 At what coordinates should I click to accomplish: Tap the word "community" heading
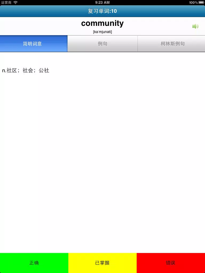pos(102,23)
